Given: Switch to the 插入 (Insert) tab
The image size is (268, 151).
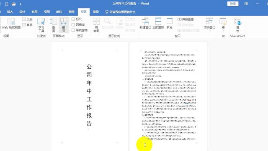Looking at the screenshot, I should [10, 12].
